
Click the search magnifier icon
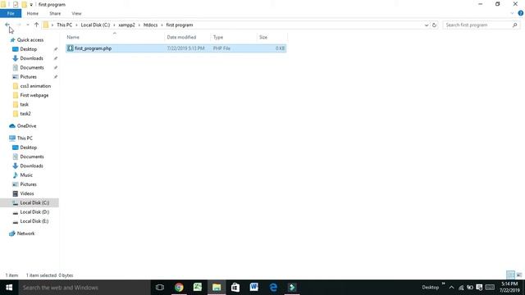[x=515, y=25]
